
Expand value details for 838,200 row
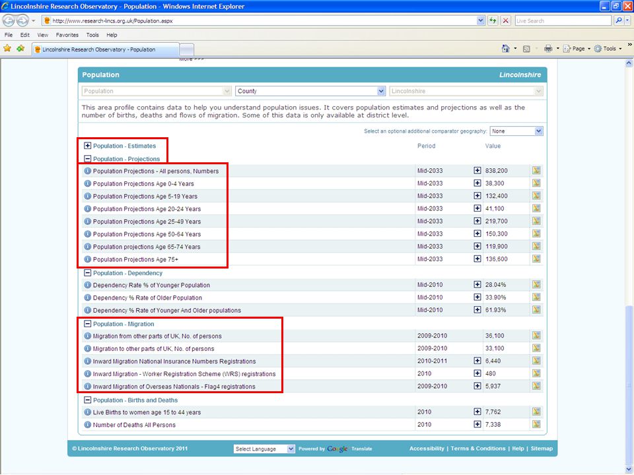pos(477,170)
